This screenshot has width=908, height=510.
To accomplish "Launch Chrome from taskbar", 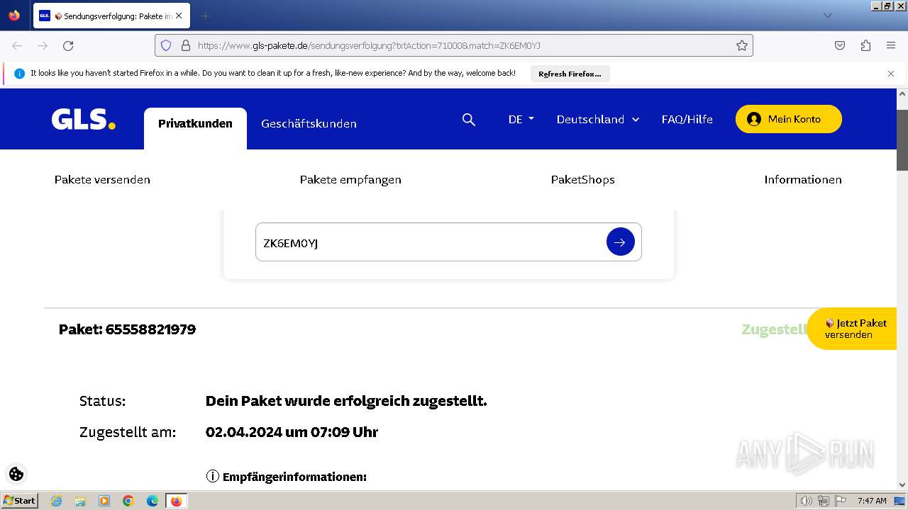I will click(x=128, y=501).
